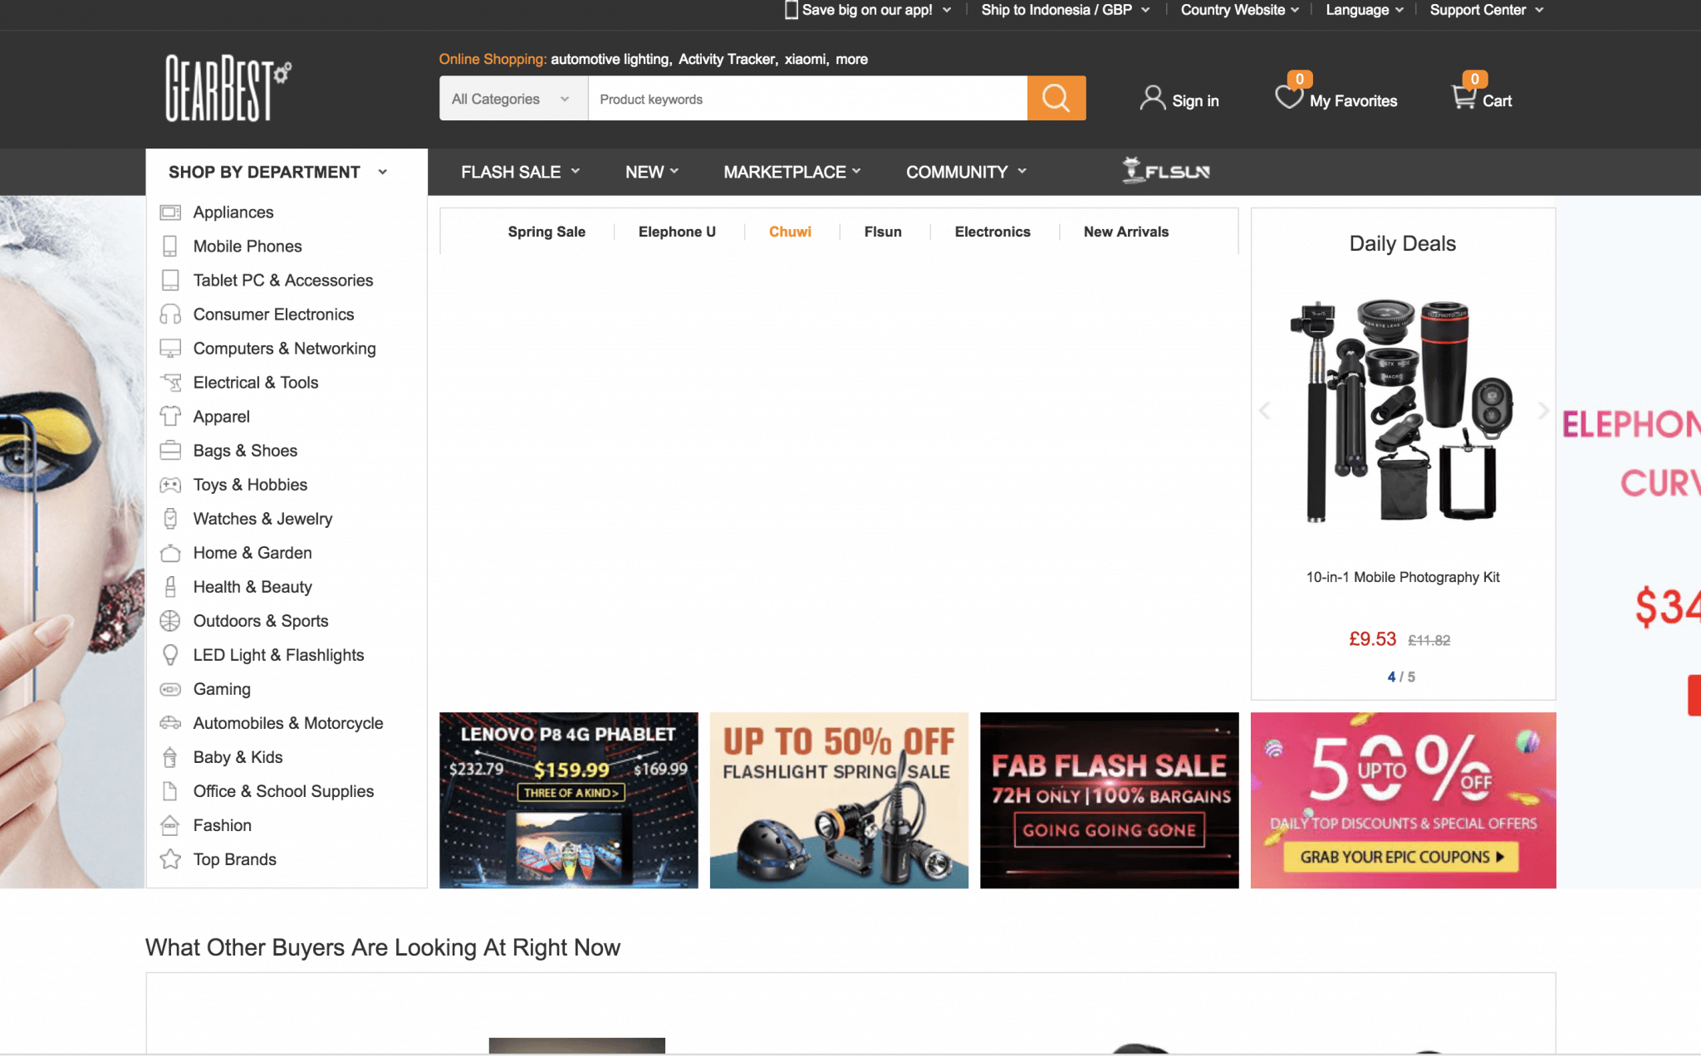Open 10-in-1 Mobile Photography Kit link
The image size is (1701, 1056).
[x=1403, y=577]
